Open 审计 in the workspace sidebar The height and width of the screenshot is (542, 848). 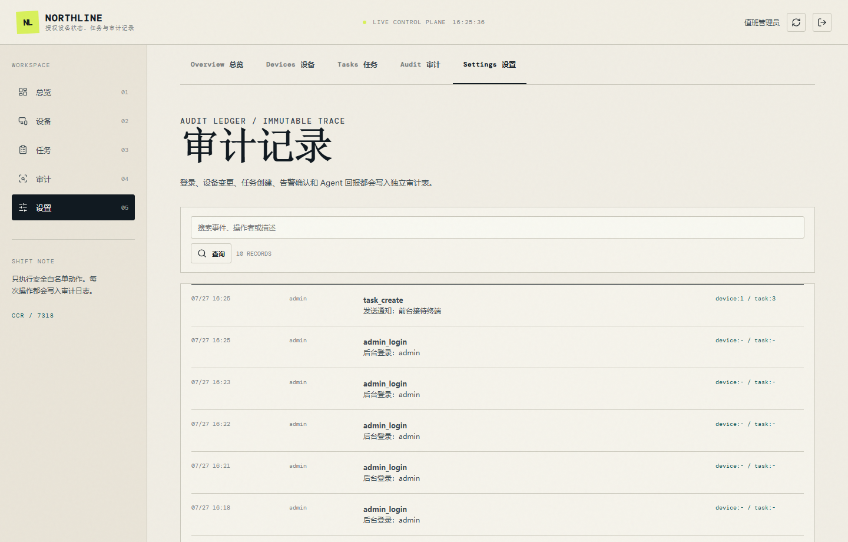73,179
